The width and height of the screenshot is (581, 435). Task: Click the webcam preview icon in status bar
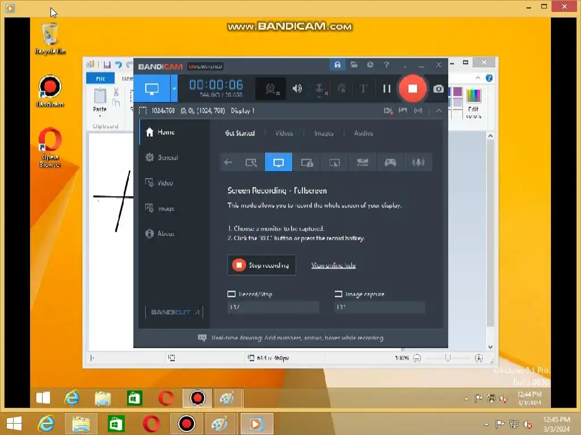coord(388,110)
